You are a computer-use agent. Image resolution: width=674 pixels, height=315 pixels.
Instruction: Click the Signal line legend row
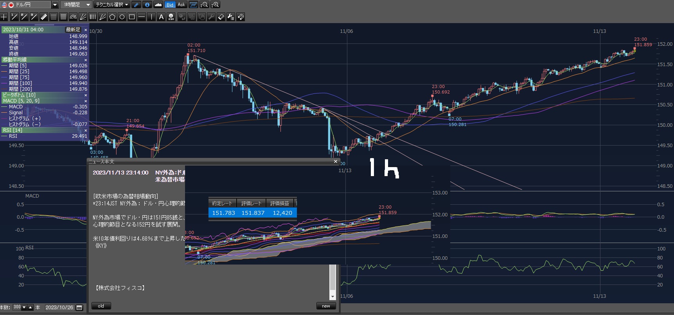point(45,113)
